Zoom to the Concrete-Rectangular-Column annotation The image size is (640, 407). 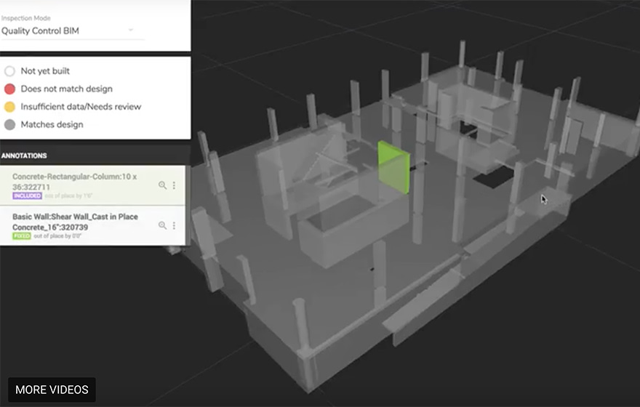pos(162,185)
